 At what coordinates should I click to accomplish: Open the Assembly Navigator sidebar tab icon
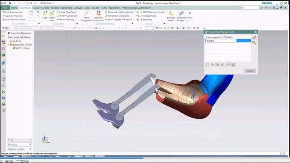click(3, 36)
